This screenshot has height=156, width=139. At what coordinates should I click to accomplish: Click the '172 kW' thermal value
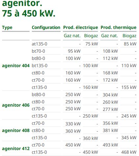pyautogui.click(x=110, y=80)
